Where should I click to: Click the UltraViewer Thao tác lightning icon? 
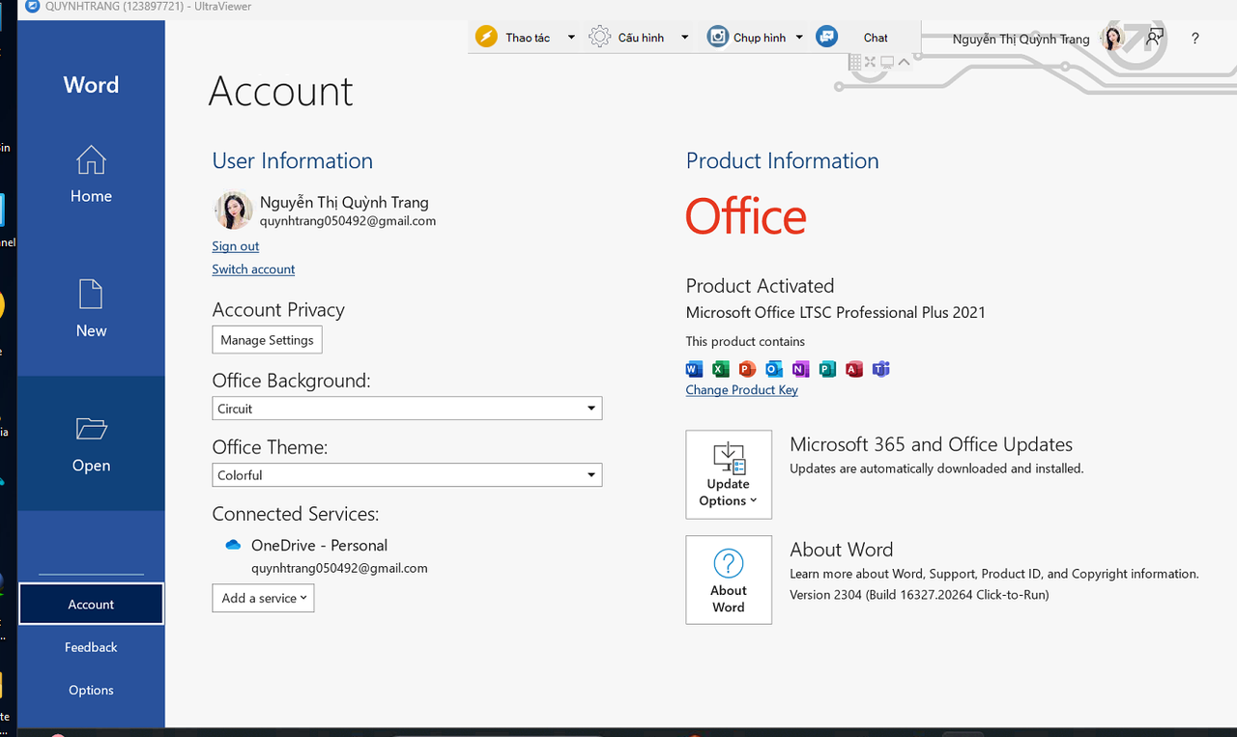[x=486, y=37]
